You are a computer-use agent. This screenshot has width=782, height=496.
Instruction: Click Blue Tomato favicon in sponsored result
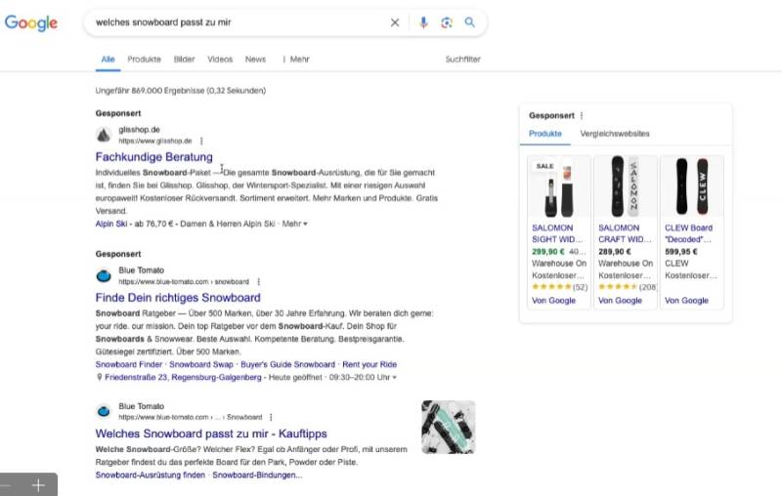click(104, 275)
